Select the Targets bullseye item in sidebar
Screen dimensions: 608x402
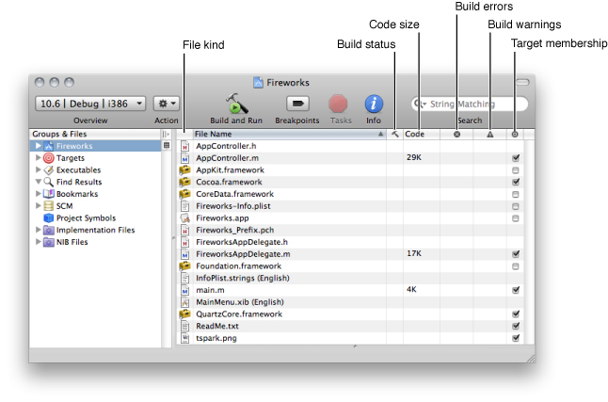(x=70, y=158)
